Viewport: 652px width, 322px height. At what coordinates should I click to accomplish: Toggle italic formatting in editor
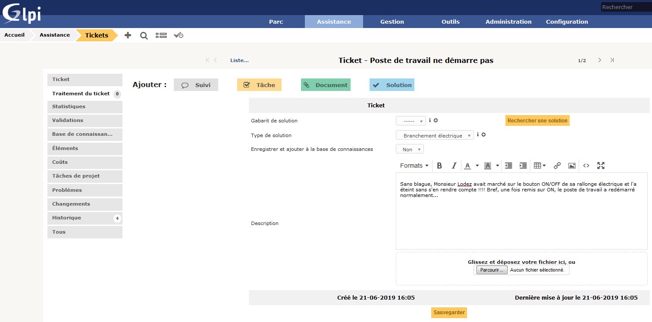click(454, 166)
